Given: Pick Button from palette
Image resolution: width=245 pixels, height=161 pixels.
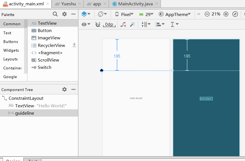Looking at the screenshot, I should pyautogui.click(x=53, y=31).
